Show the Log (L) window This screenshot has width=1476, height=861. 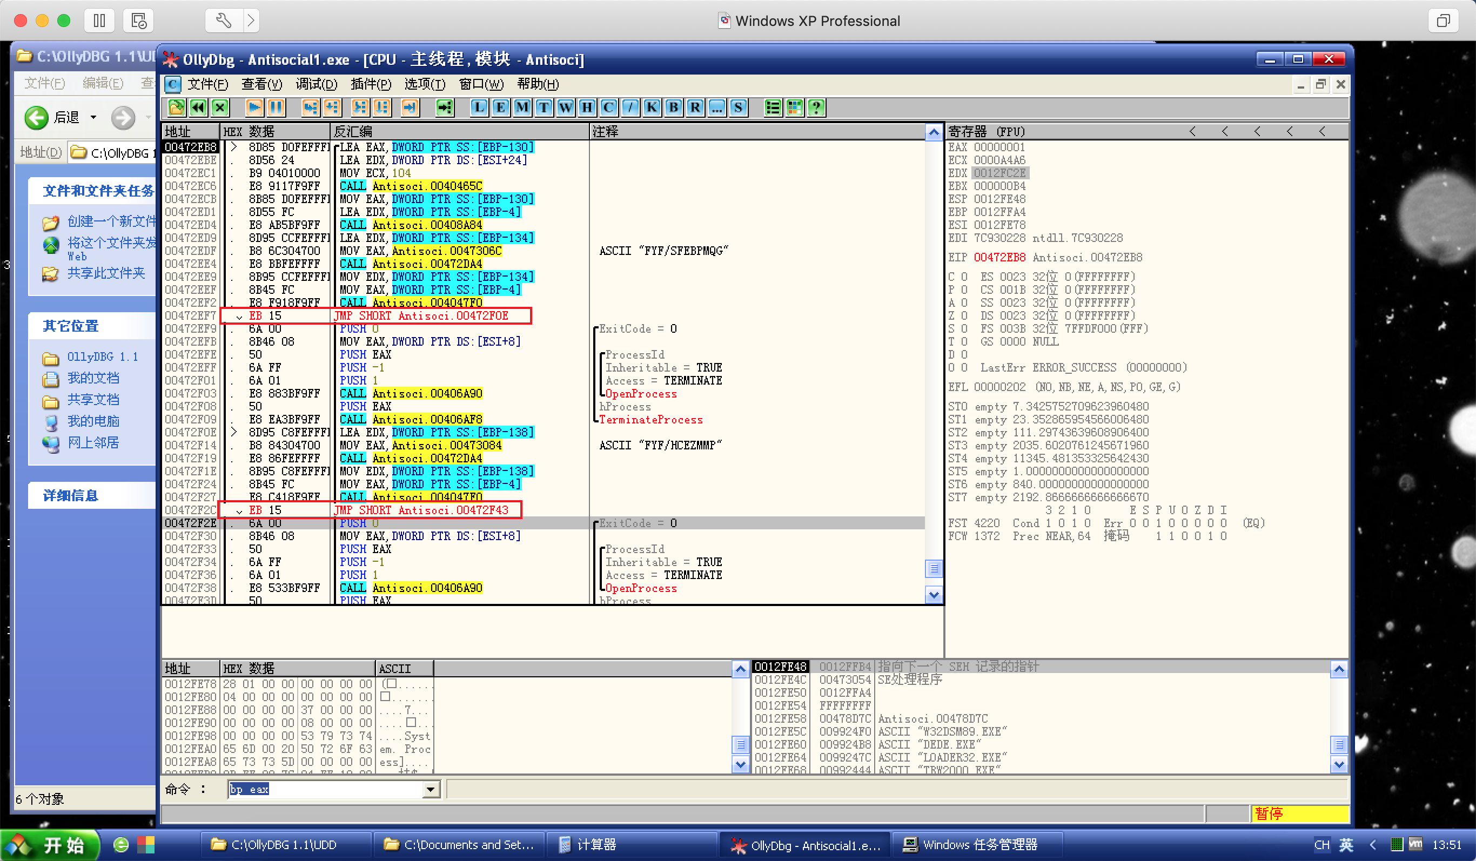click(x=479, y=107)
